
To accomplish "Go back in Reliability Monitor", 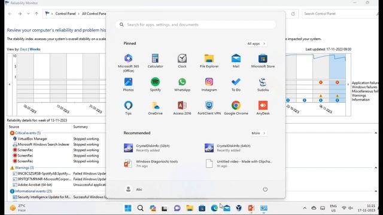I will [10, 14].
